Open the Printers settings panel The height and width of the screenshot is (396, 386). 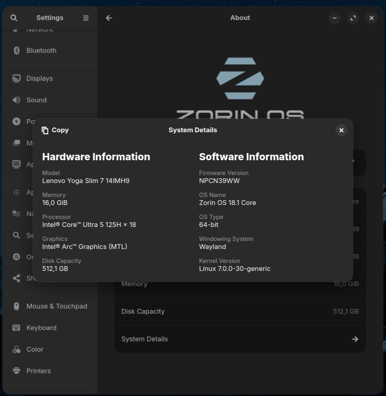point(50,371)
